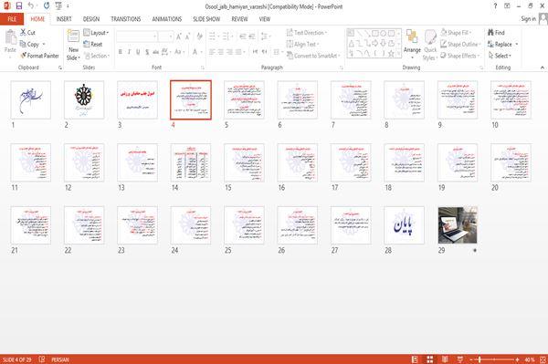The image size is (548, 364).
Task: Click the Quick Styles button
Action: pyautogui.click(x=430, y=46)
